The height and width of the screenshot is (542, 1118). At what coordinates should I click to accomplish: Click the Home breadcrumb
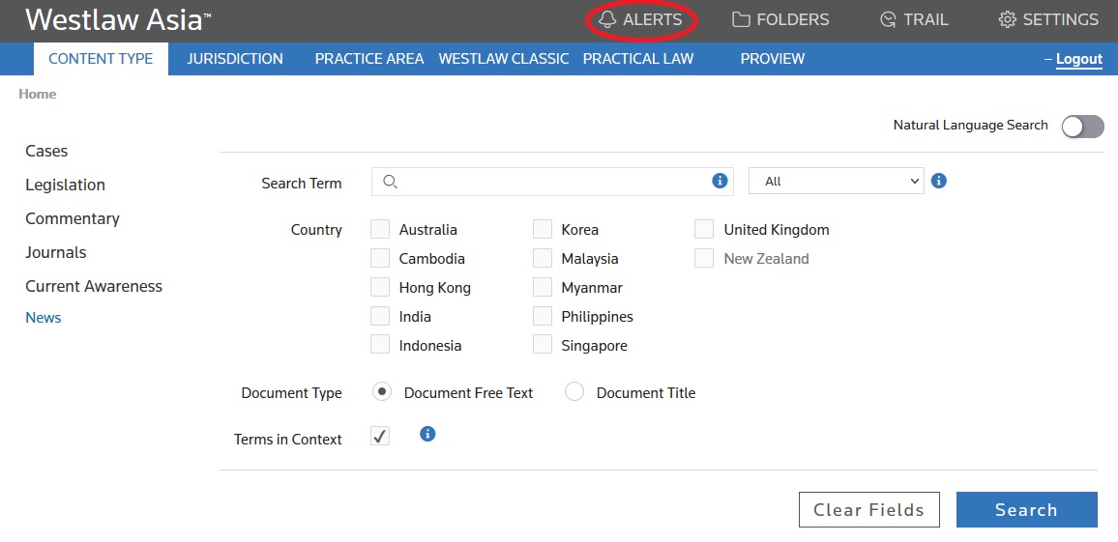(x=37, y=94)
